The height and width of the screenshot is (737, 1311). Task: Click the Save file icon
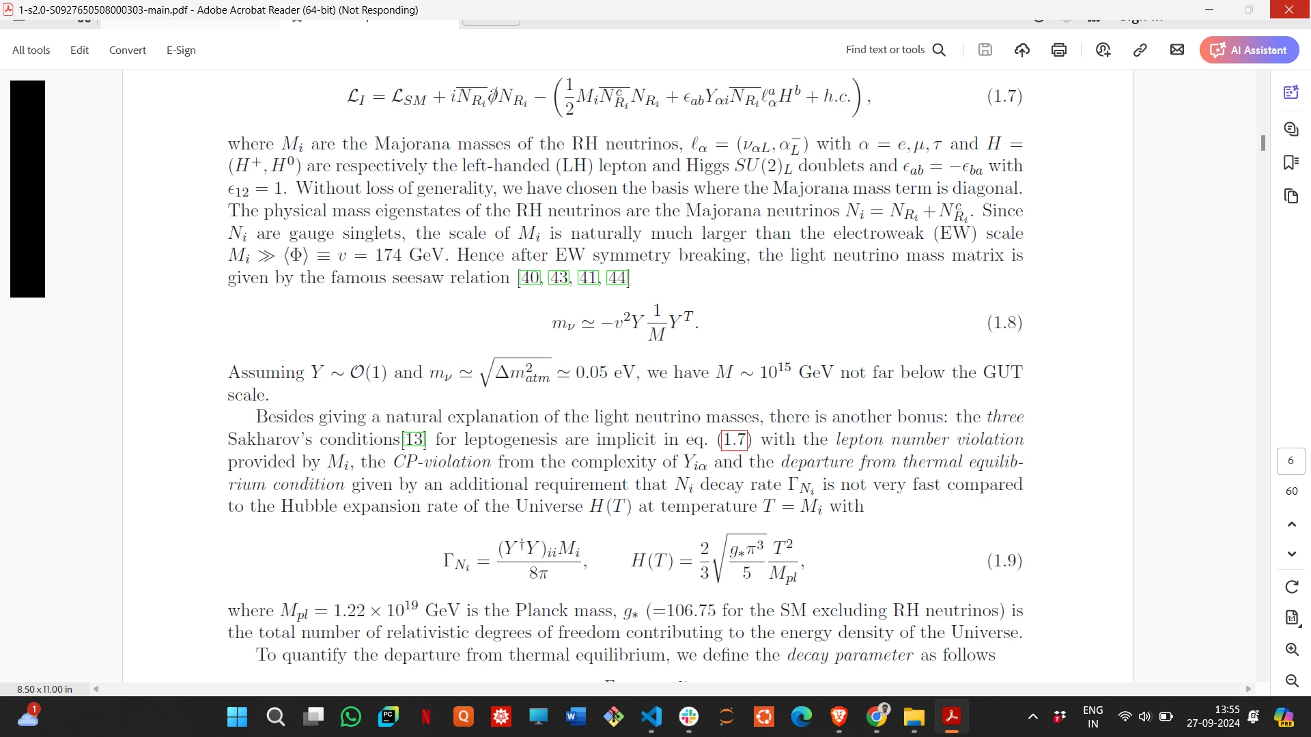point(985,50)
